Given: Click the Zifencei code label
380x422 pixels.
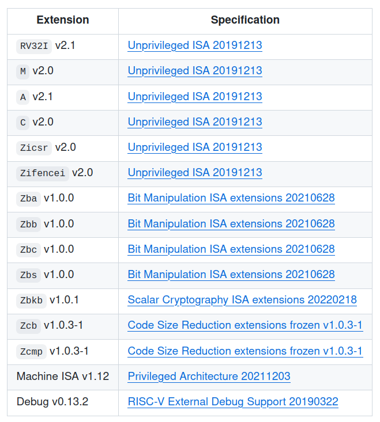Looking at the screenshot, I should (43, 173).
